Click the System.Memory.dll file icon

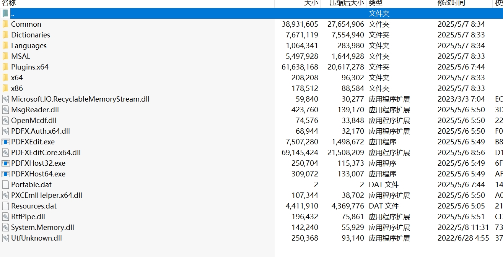[x=5, y=227]
